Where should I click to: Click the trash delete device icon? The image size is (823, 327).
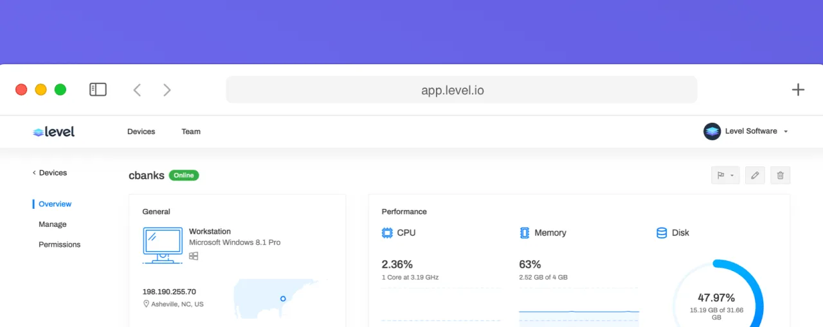click(781, 175)
